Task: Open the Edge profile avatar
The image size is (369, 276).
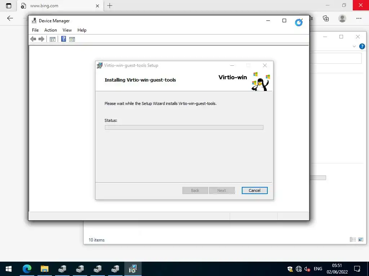Action: 342,18
